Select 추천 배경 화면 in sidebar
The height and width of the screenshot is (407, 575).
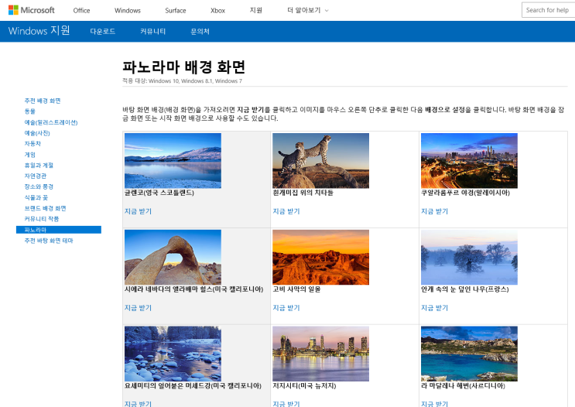(43, 101)
